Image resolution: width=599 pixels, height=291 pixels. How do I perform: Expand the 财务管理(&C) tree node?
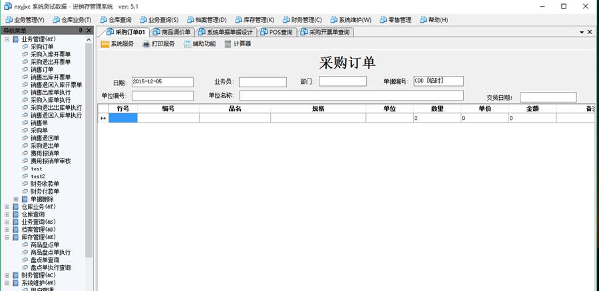tap(7, 275)
